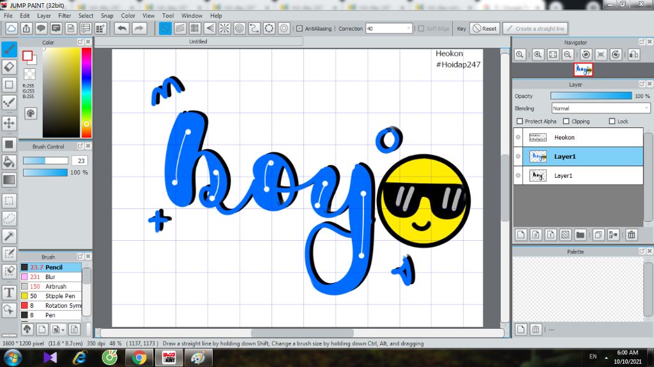Hide the Heokon layer
This screenshot has height=367, width=654.
[x=518, y=138]
